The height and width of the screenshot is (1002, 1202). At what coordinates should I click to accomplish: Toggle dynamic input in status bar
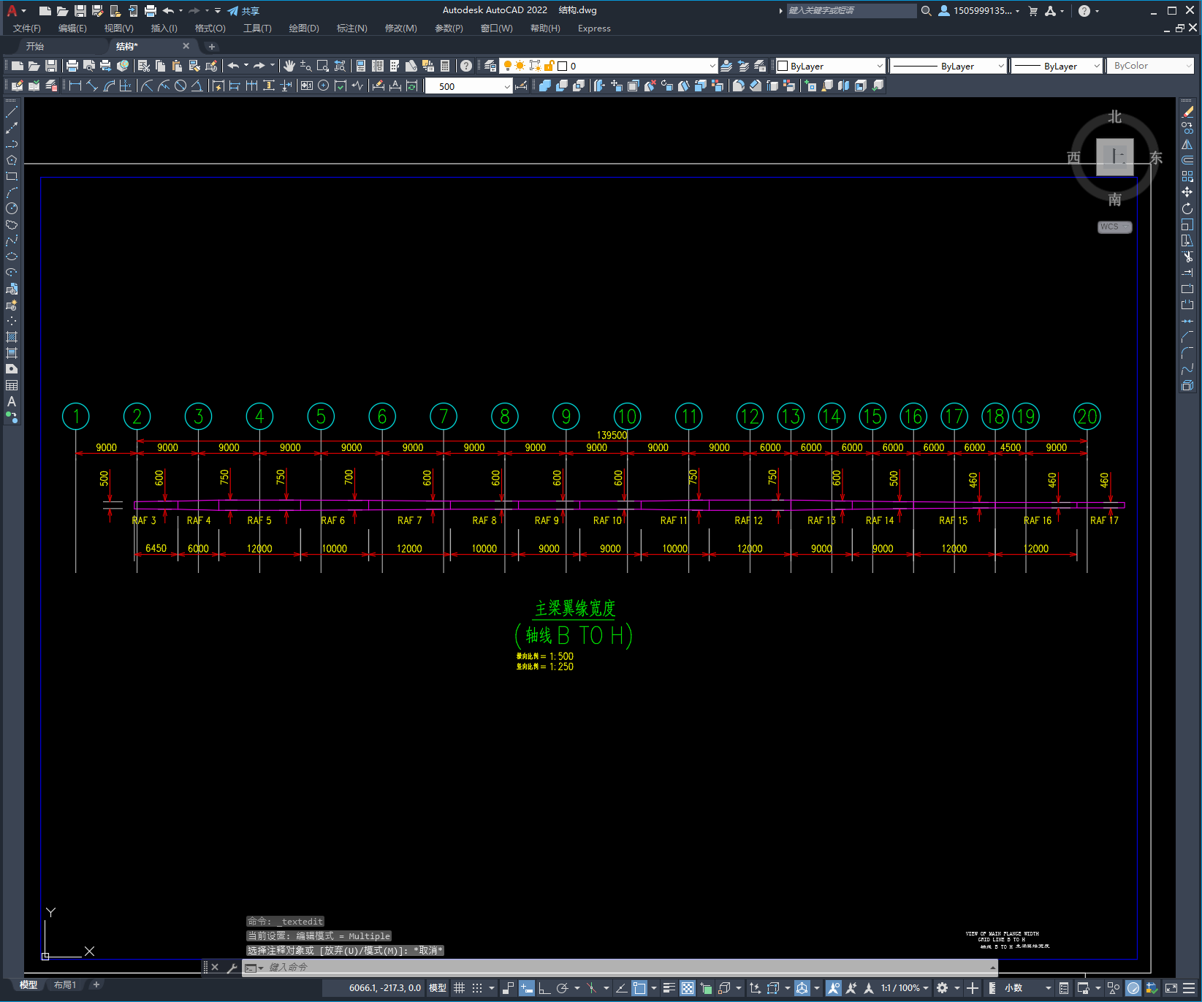click(x=527, y=988)
